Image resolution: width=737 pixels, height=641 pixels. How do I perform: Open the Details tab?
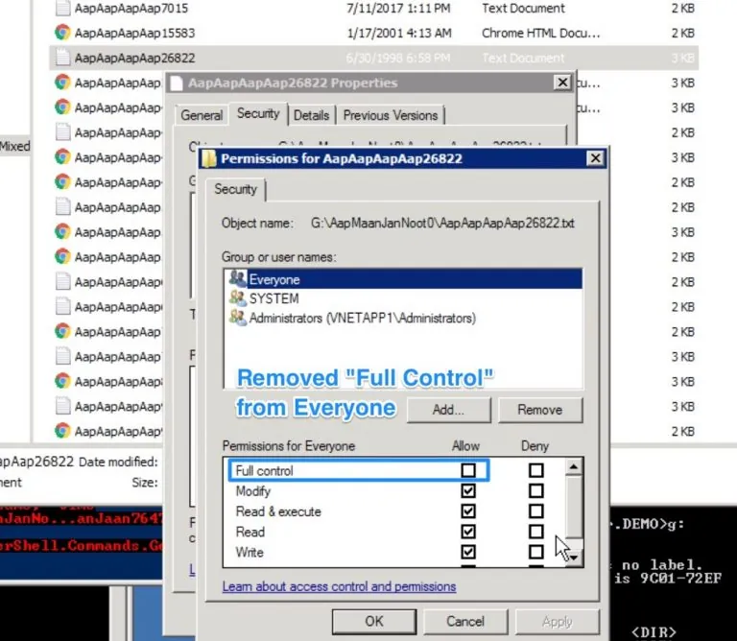311,115
